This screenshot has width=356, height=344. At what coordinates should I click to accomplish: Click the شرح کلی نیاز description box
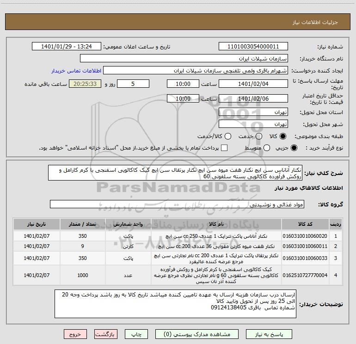175,173
